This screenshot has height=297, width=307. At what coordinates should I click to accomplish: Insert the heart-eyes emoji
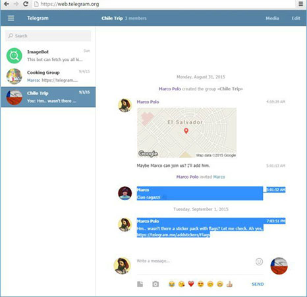[x=200, y=284]
